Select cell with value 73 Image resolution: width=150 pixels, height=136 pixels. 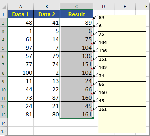(21, 97)
